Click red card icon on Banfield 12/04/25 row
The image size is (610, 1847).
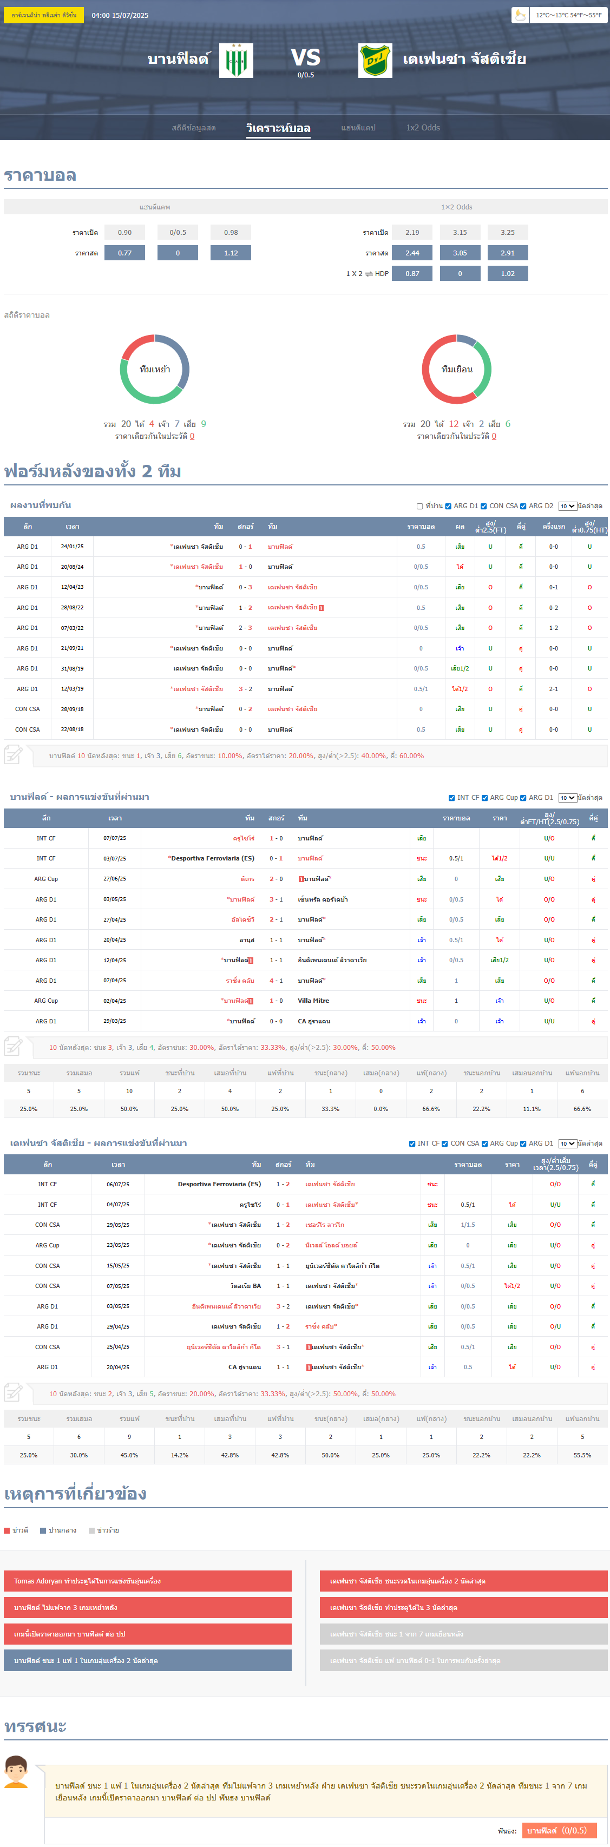tap(250, 961)
